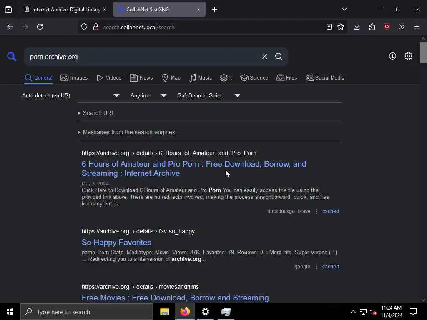Open the three-dot menu on duckduckgo result

[x=316, y=211]
